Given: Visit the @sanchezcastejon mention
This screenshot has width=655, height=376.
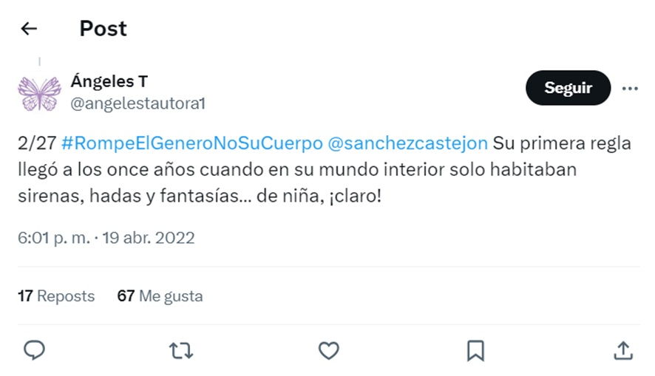Looking at the screenshot, I should (x=407, y=143).
